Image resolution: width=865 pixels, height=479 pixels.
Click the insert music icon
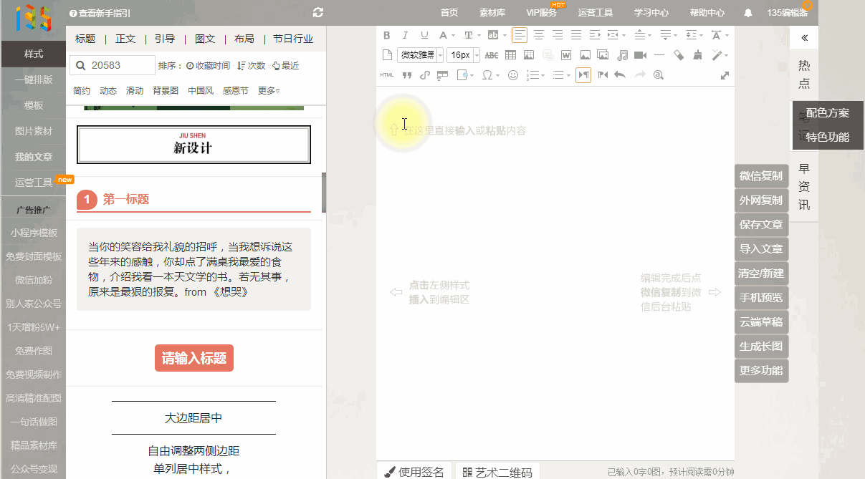[x=622, y=55]
